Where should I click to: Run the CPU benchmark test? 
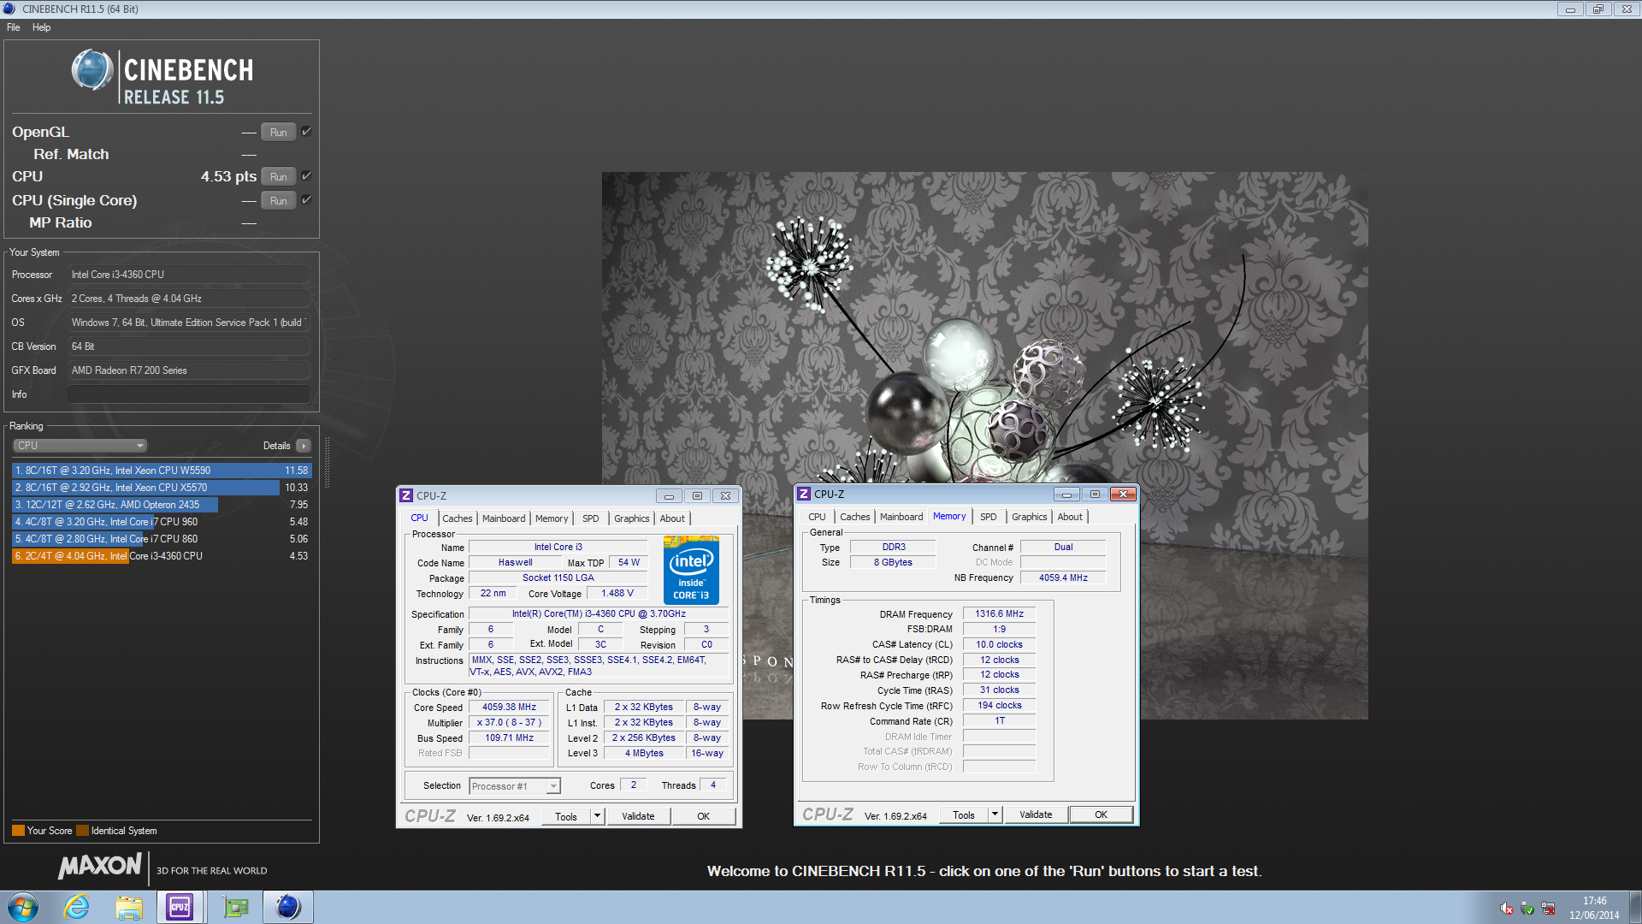(x=278, y=177)
